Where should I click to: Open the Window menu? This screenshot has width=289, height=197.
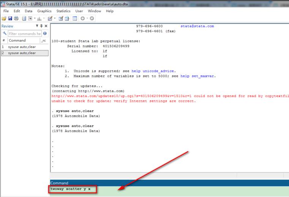[x=94, y=11]
